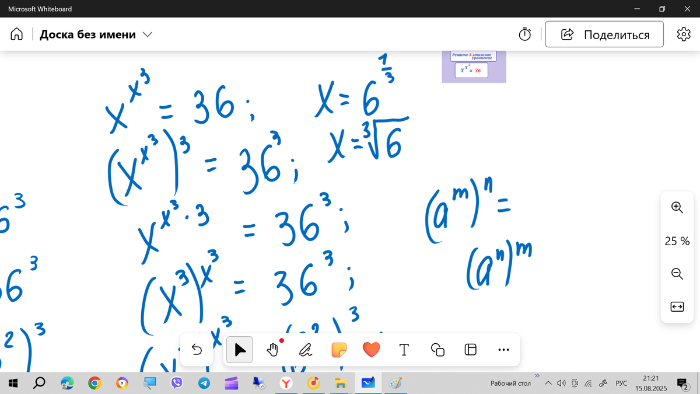Open the Windows Start menu
This screenshot has height=394, width=700.
point(14,383)
